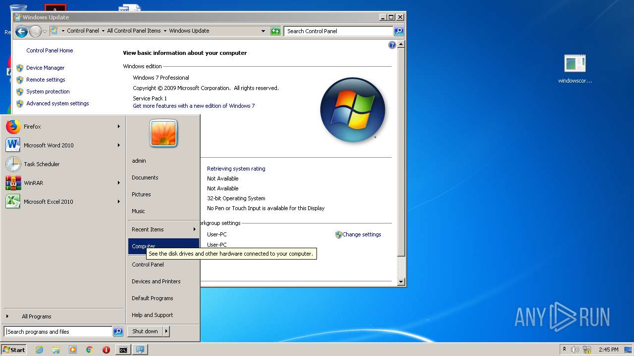Launch Internet Explorer from the taskbar
Screen dimensions: 634x356
(x=39, y=350)
